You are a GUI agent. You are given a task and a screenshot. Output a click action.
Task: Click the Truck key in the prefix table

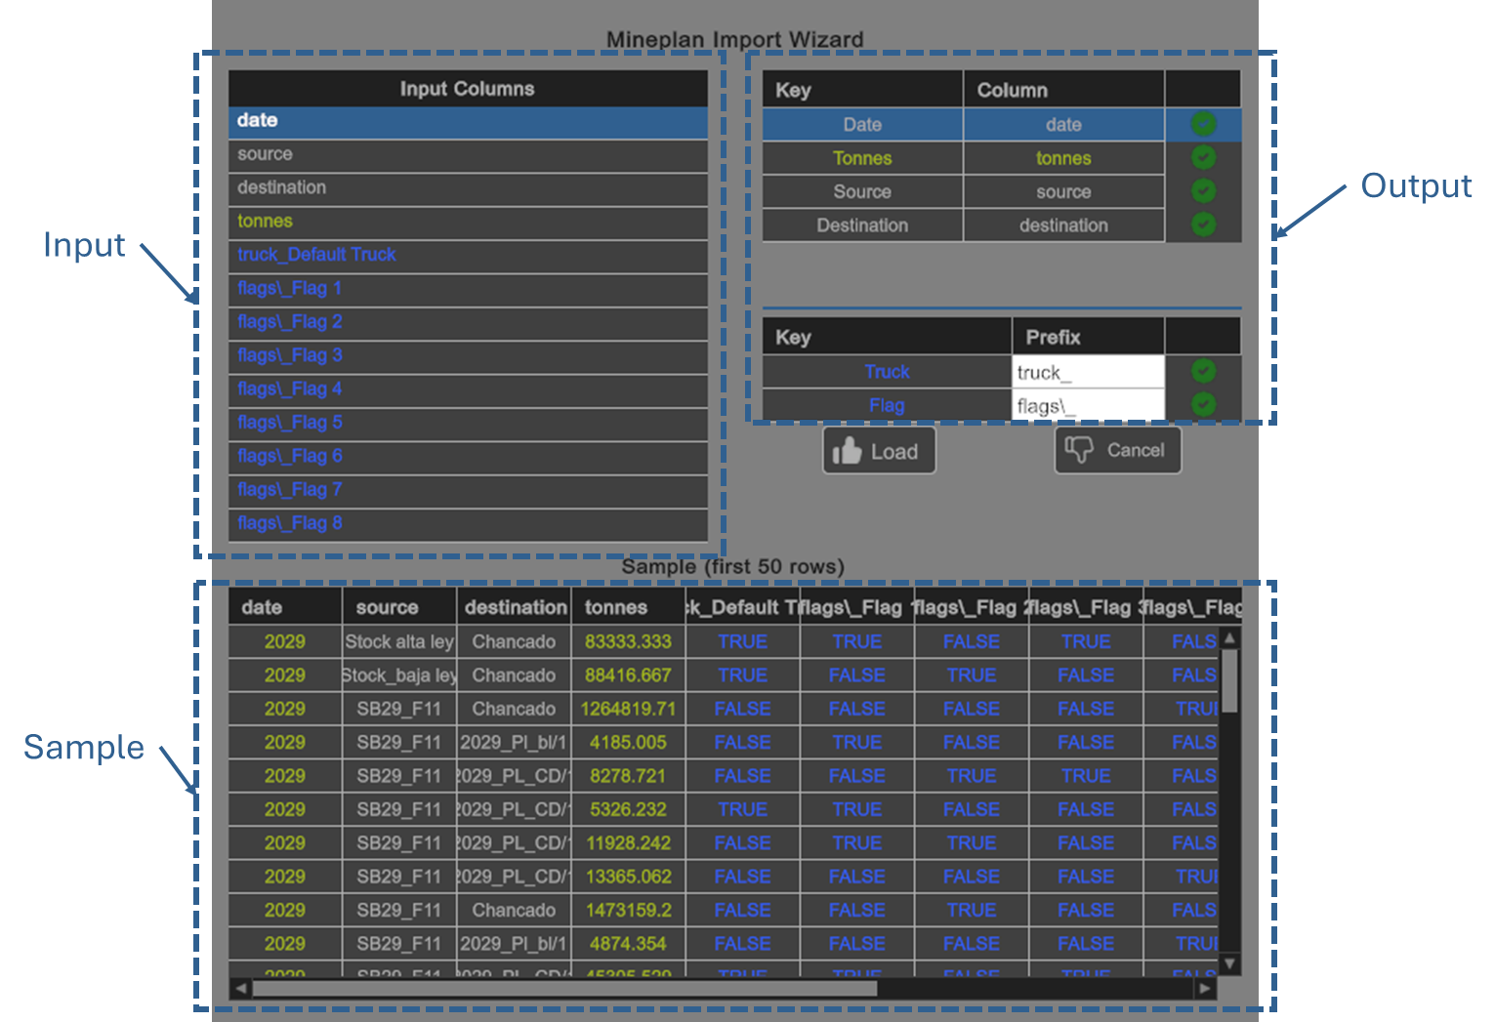pos(887,372)
